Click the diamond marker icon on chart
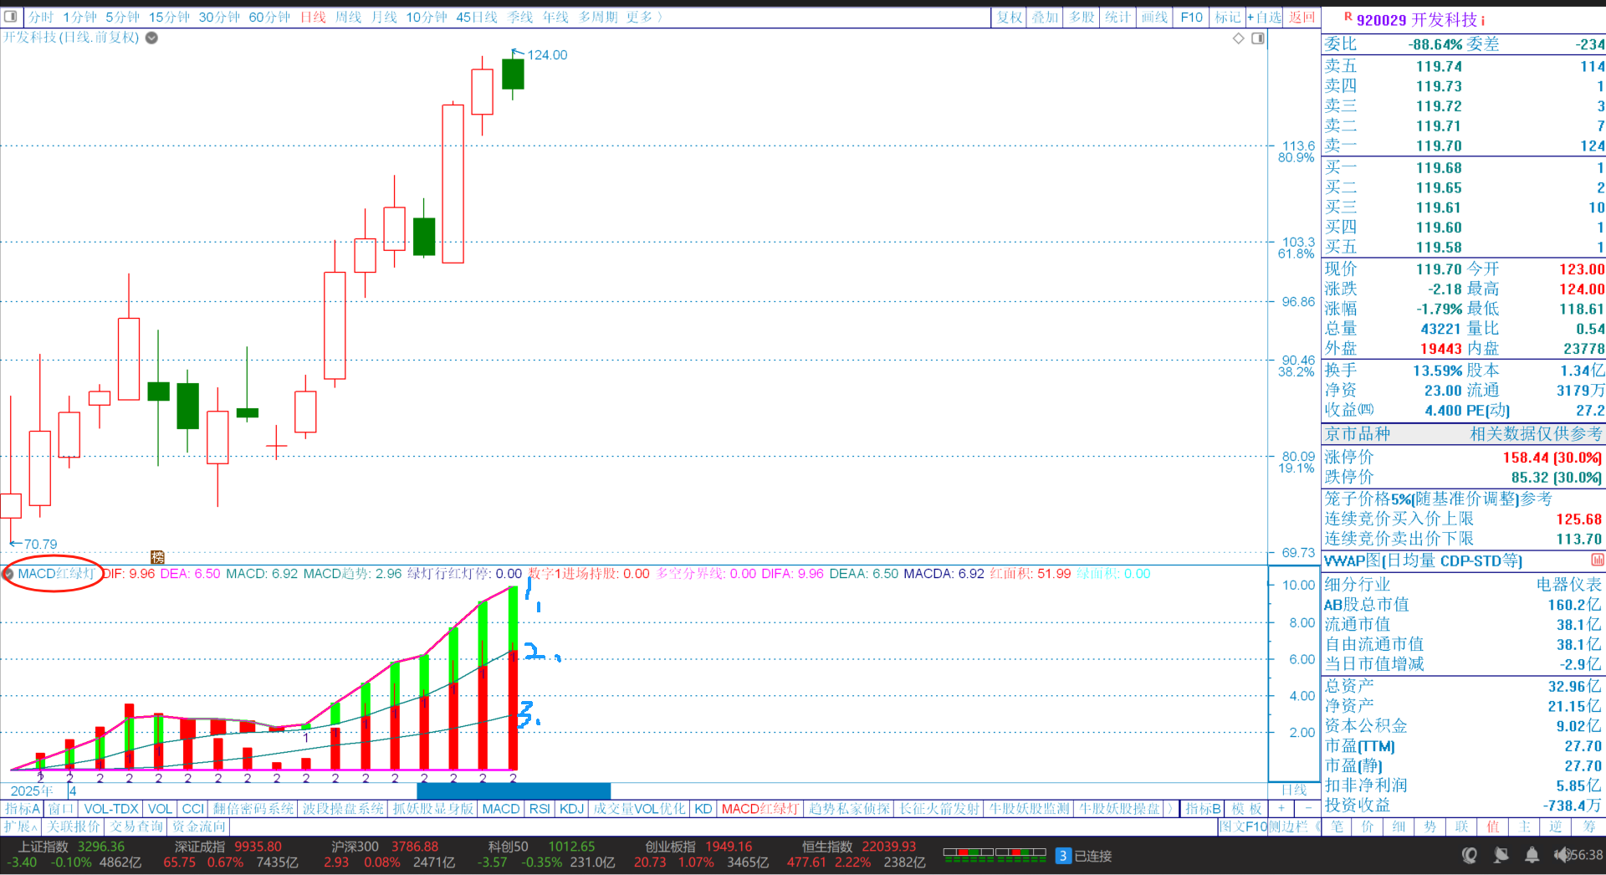 coord(1239,38)
